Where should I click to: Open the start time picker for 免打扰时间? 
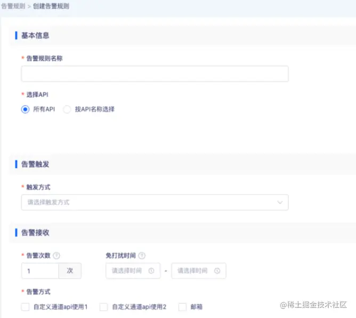click(133, 271)
